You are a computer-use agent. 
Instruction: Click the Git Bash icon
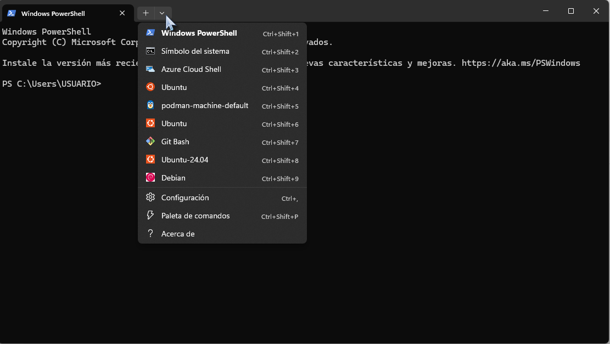150,142
